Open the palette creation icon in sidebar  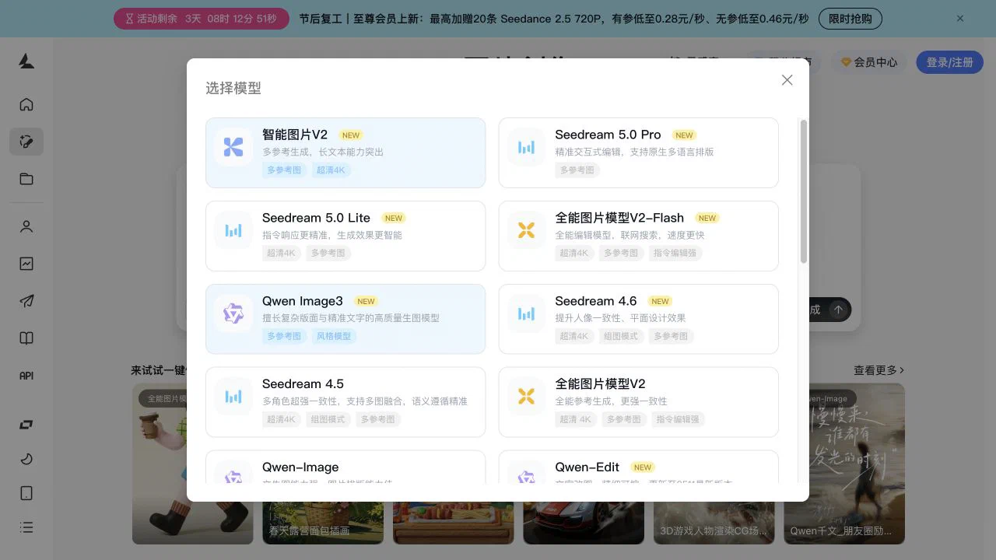[x=26, y=142]
